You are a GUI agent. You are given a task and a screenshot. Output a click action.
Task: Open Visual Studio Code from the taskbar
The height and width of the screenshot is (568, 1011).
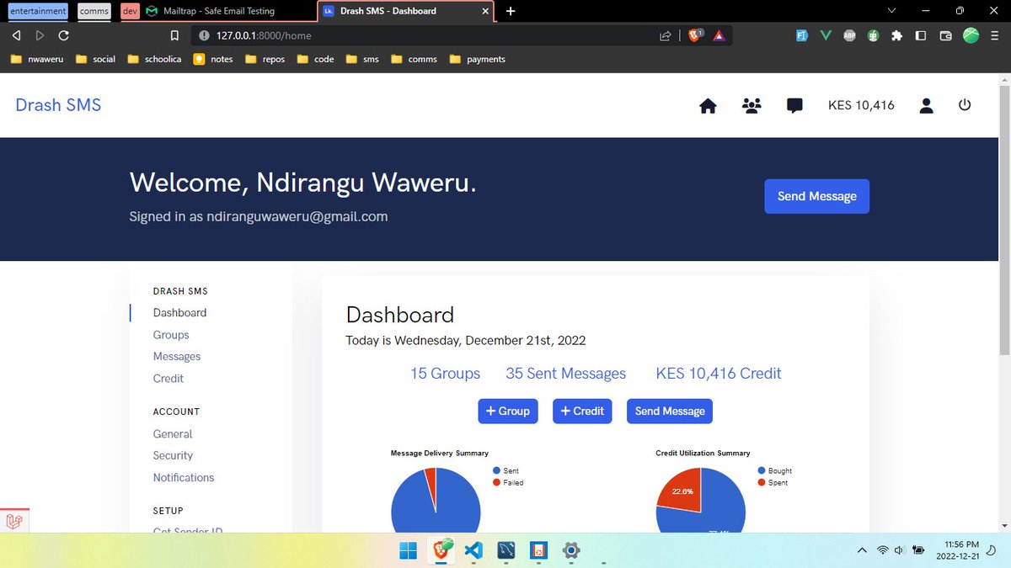pyautogui.click(x=473, y=551)
